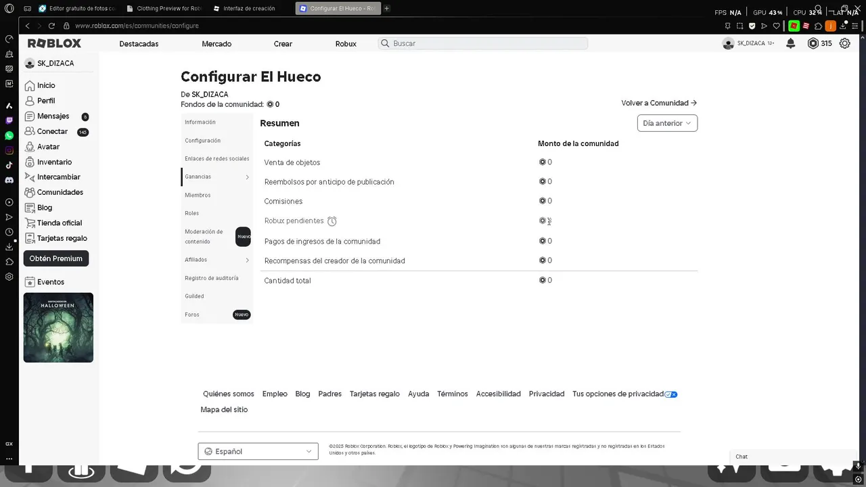
Task: Click the pending Robux clock icon
Action: [332, 221]
